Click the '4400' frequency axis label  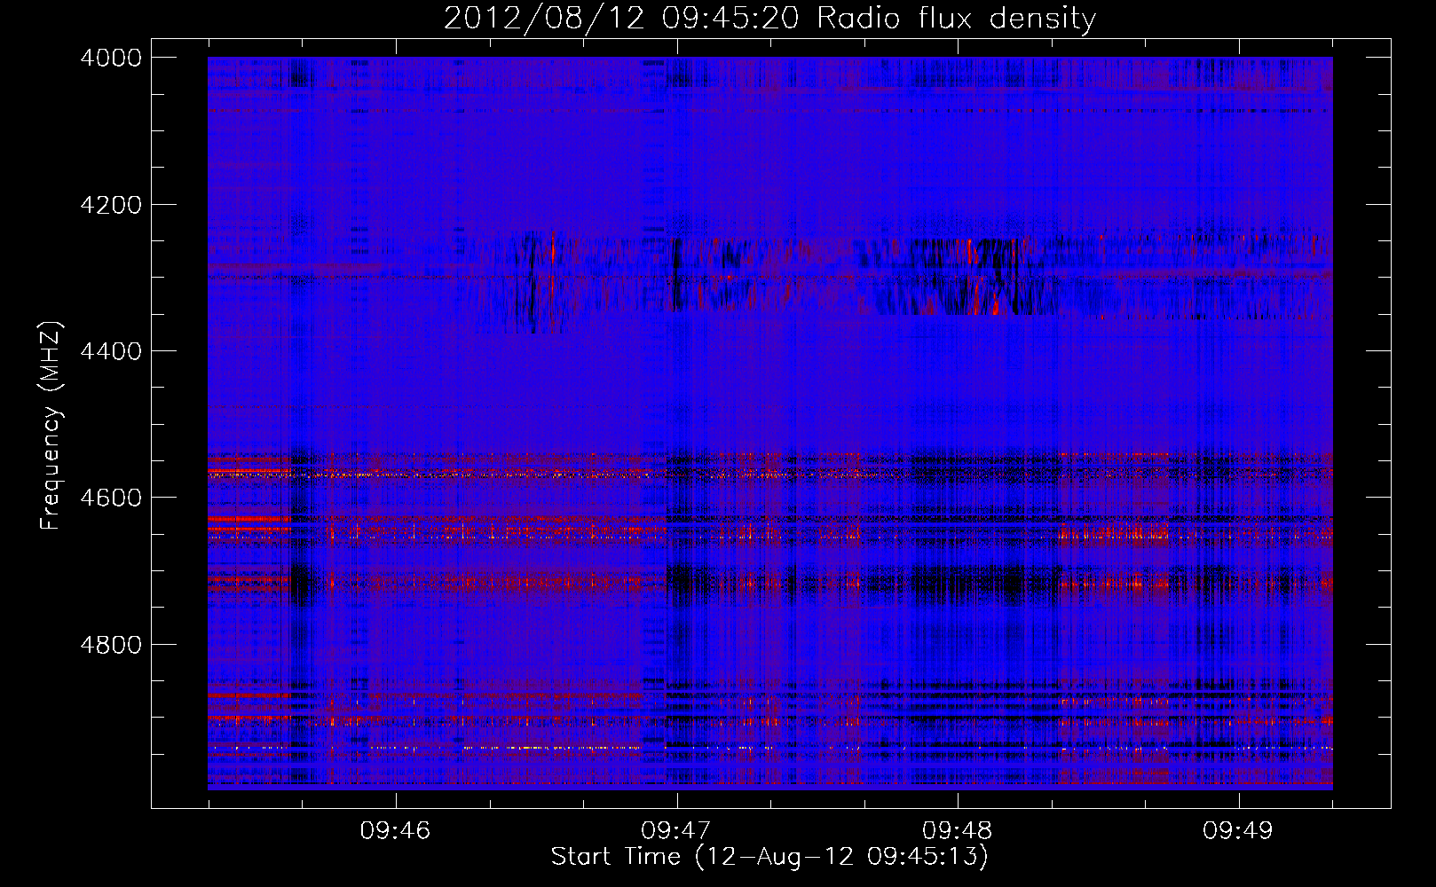[x=111, y=351]
